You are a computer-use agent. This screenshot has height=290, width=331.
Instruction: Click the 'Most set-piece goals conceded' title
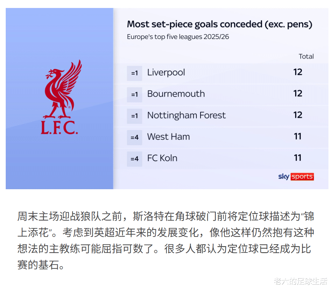click(219, 24)
